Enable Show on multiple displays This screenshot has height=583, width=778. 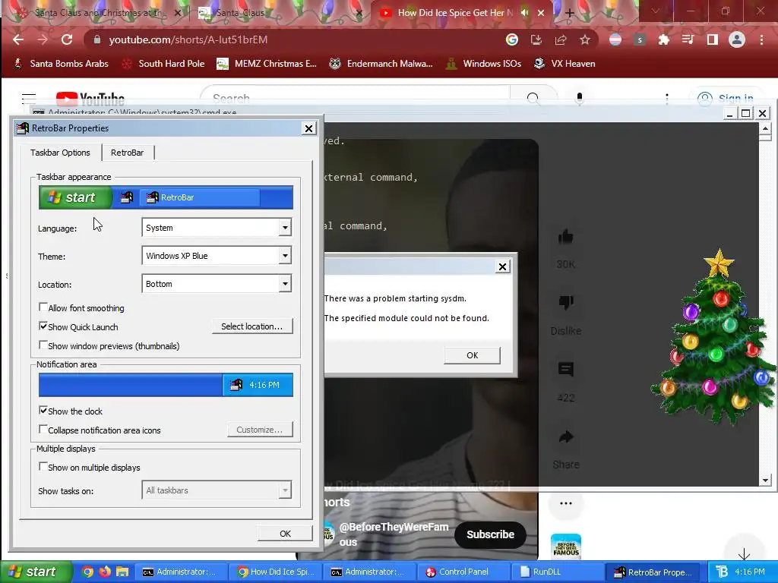click(43, 467)
